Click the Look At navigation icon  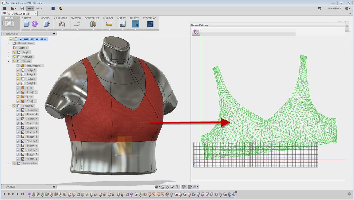coord(163,187)
